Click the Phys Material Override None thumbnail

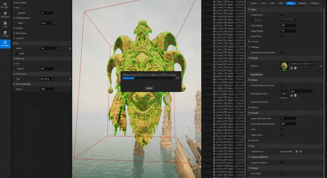[x=284, y=94]
